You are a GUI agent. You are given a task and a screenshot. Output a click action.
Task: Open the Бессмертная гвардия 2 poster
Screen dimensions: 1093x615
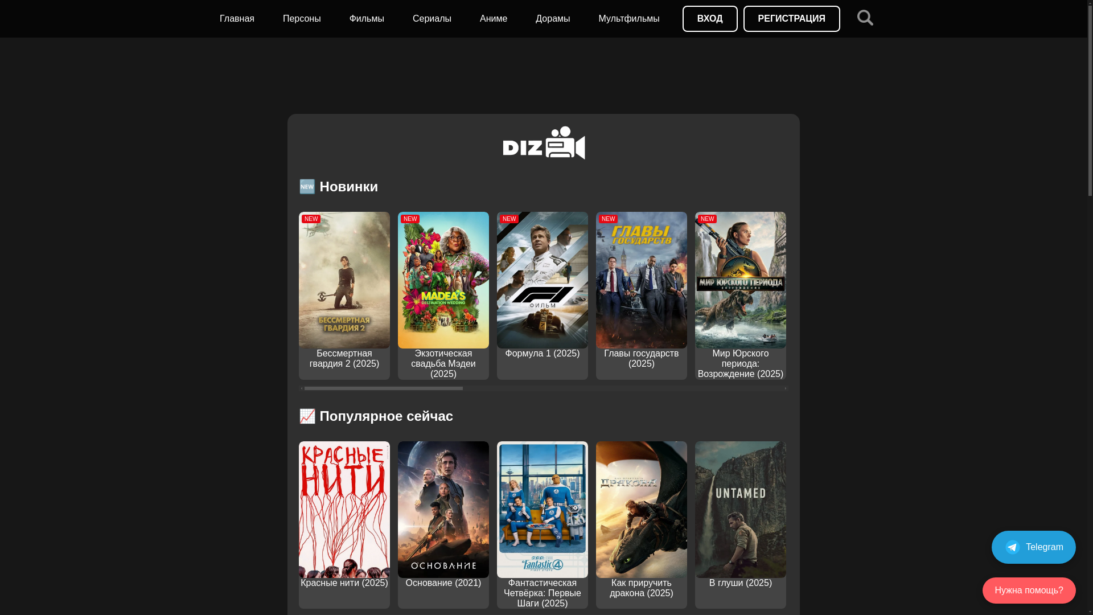tap(344, 280)
